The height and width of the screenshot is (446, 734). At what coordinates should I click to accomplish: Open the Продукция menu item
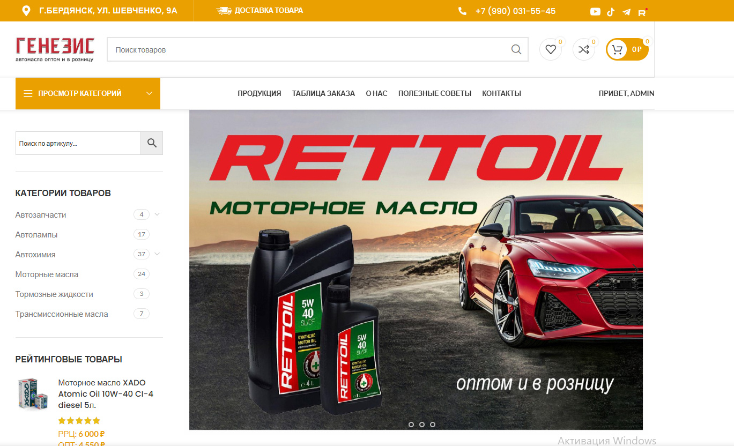(x=260, y=93)
